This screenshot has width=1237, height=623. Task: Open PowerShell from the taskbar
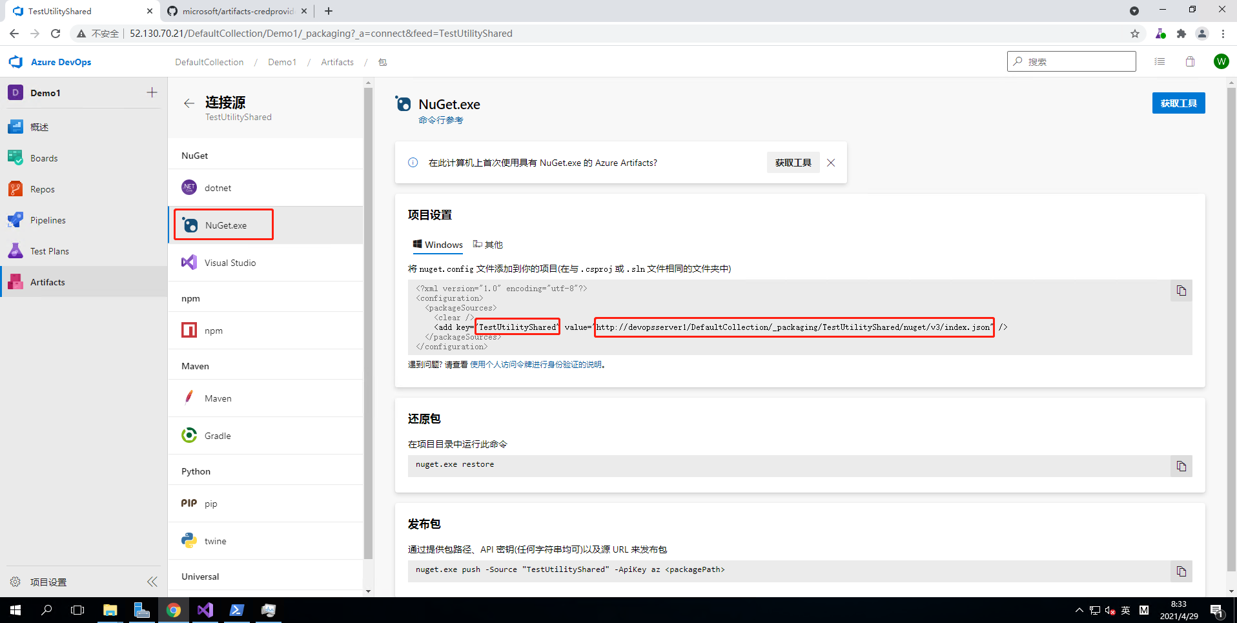coord(237,610)
